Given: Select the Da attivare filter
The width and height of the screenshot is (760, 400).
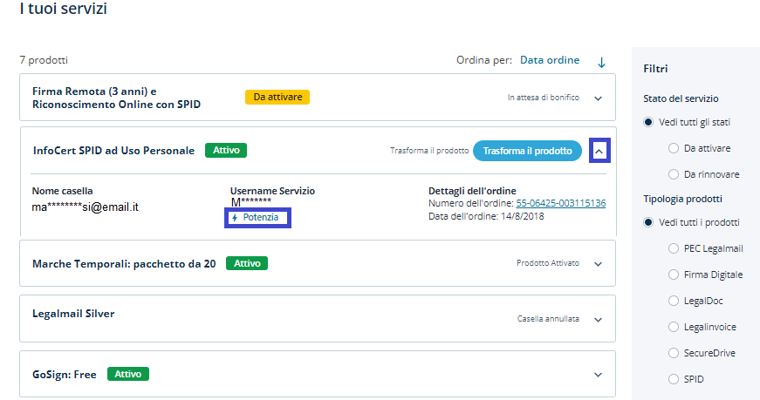Looking at the screenshot, I should (673, 149).
